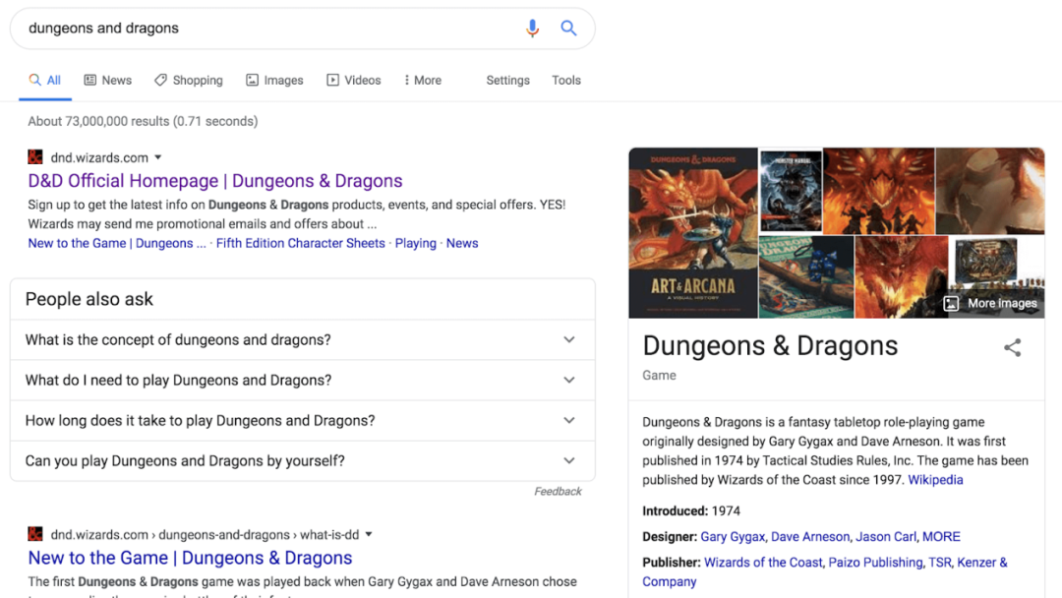This screenshot has width=1062, height=598.
Task: Open the More search options menu
Action: pyautogui.click(x=423, y=81)
